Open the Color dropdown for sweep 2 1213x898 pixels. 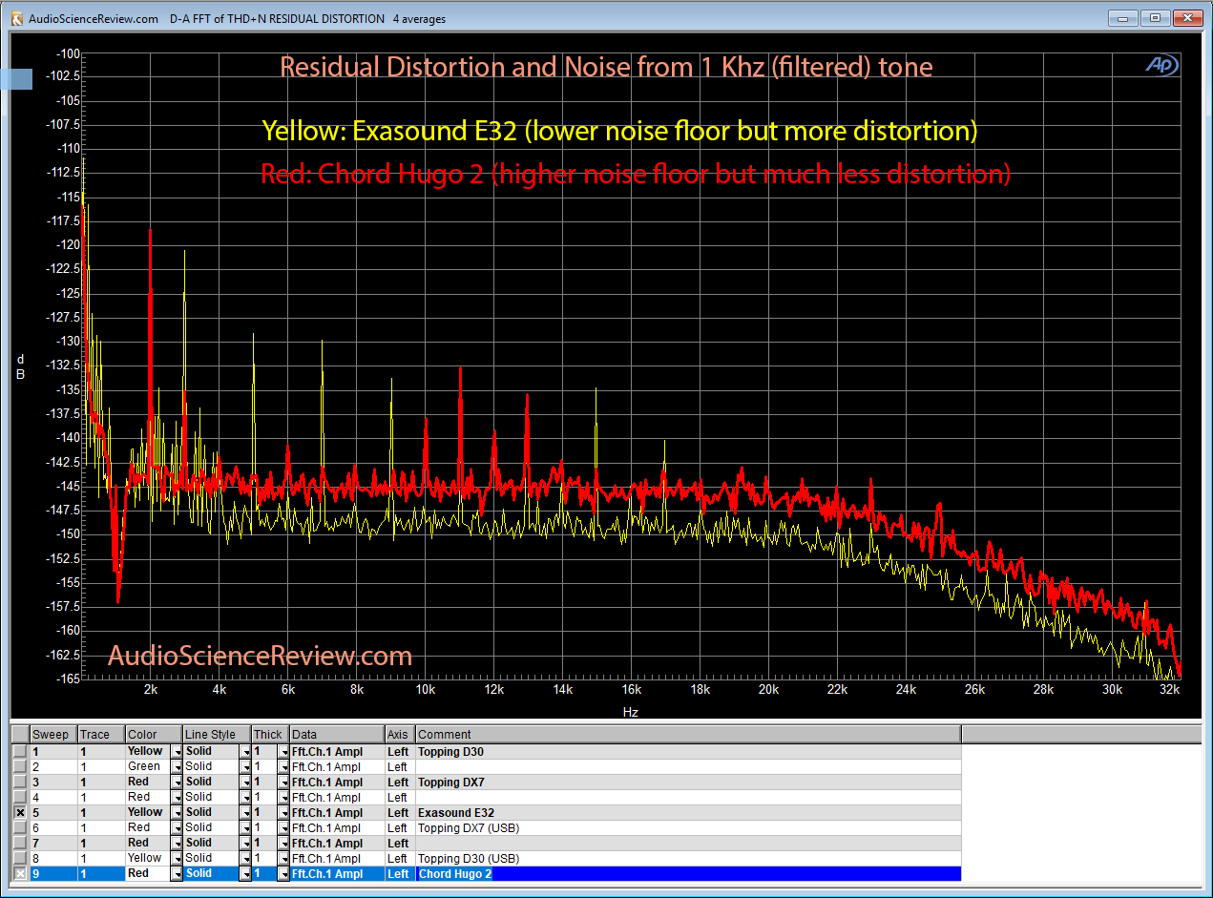coord(177,766)
